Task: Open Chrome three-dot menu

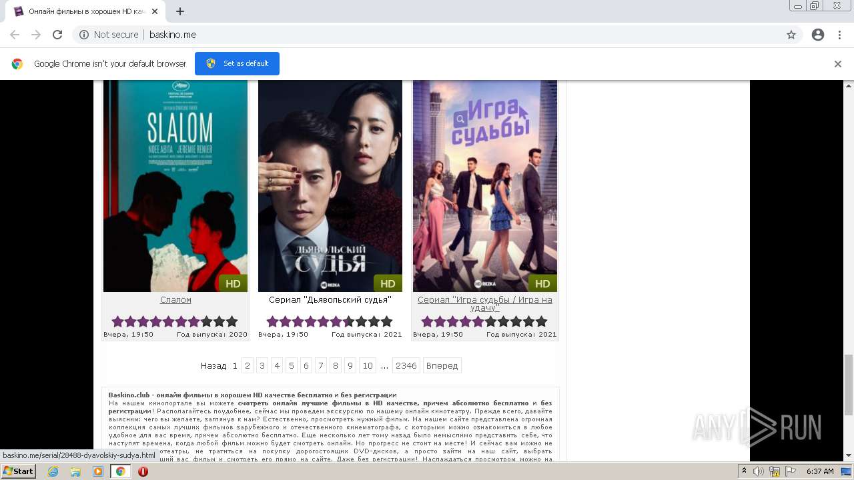Action: pos(839,35)
